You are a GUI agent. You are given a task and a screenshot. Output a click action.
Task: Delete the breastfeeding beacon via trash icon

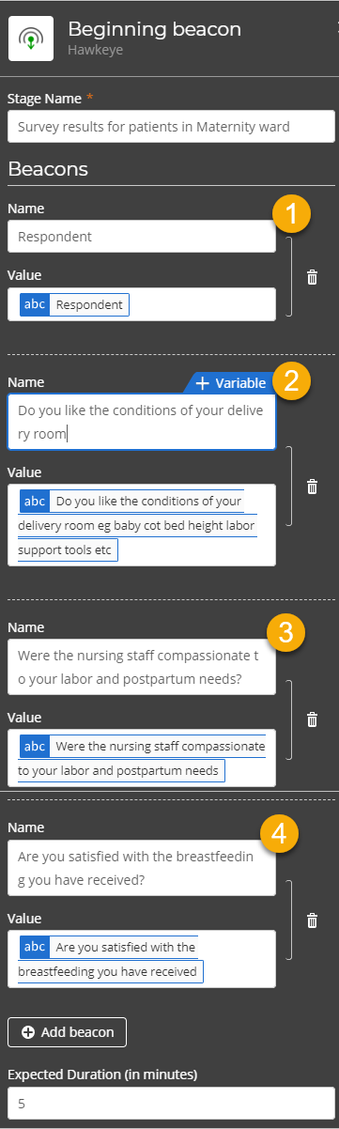(x=312, y=920)
